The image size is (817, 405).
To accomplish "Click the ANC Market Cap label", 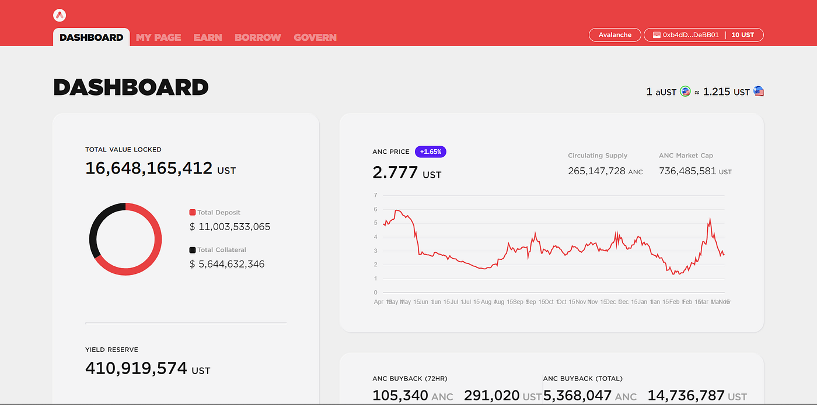I will 686,156.
